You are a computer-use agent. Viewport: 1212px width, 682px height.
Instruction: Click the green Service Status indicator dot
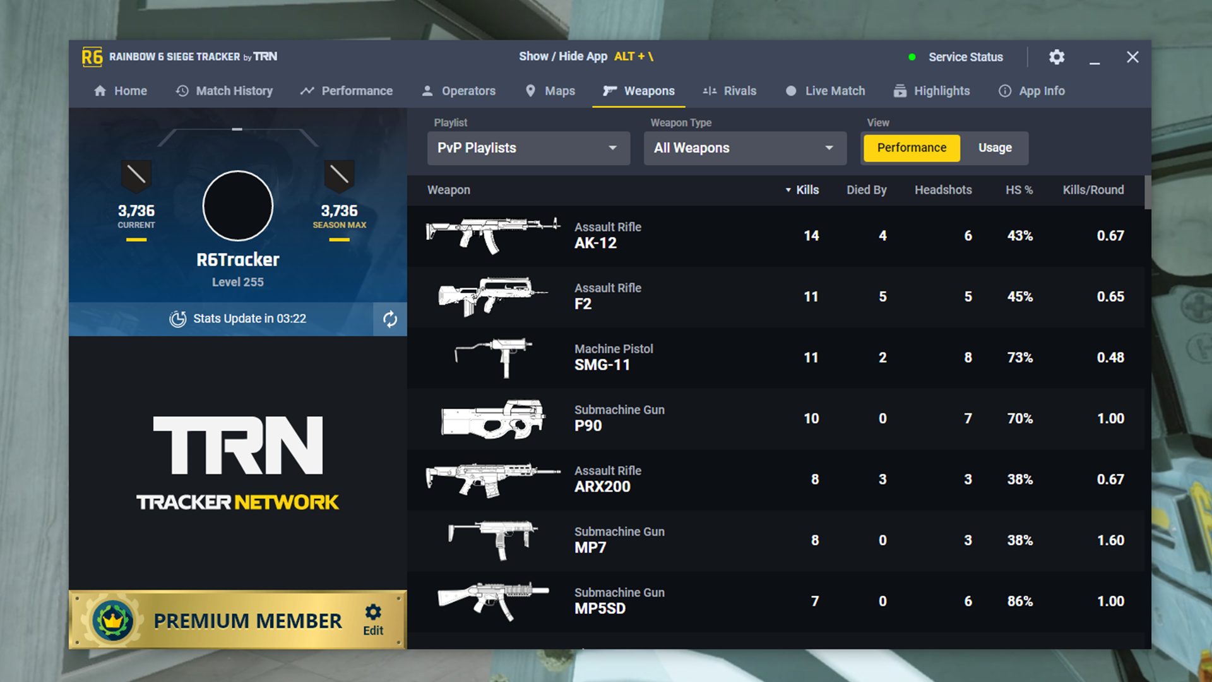tap(912, 57)
